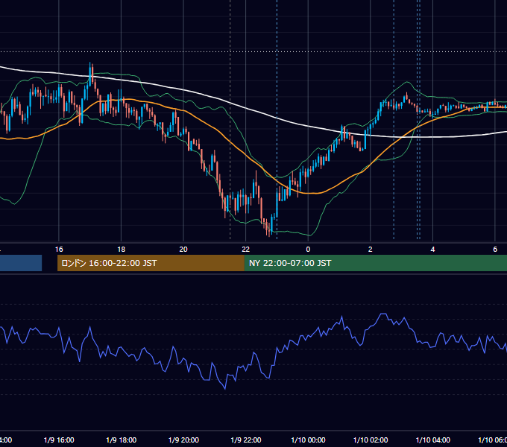Viewport: 507px width, 447px height.
Task: Click the "0" midnight label on price chart axis
Action: 308,250
